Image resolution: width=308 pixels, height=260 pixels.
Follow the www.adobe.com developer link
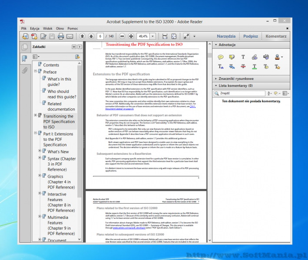[129, 228]
